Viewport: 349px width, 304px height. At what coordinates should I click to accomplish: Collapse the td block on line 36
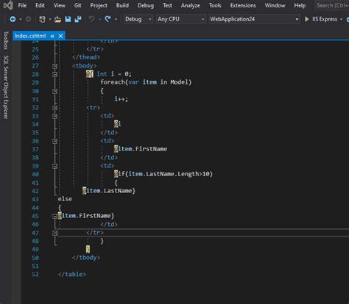pos(54,141)
